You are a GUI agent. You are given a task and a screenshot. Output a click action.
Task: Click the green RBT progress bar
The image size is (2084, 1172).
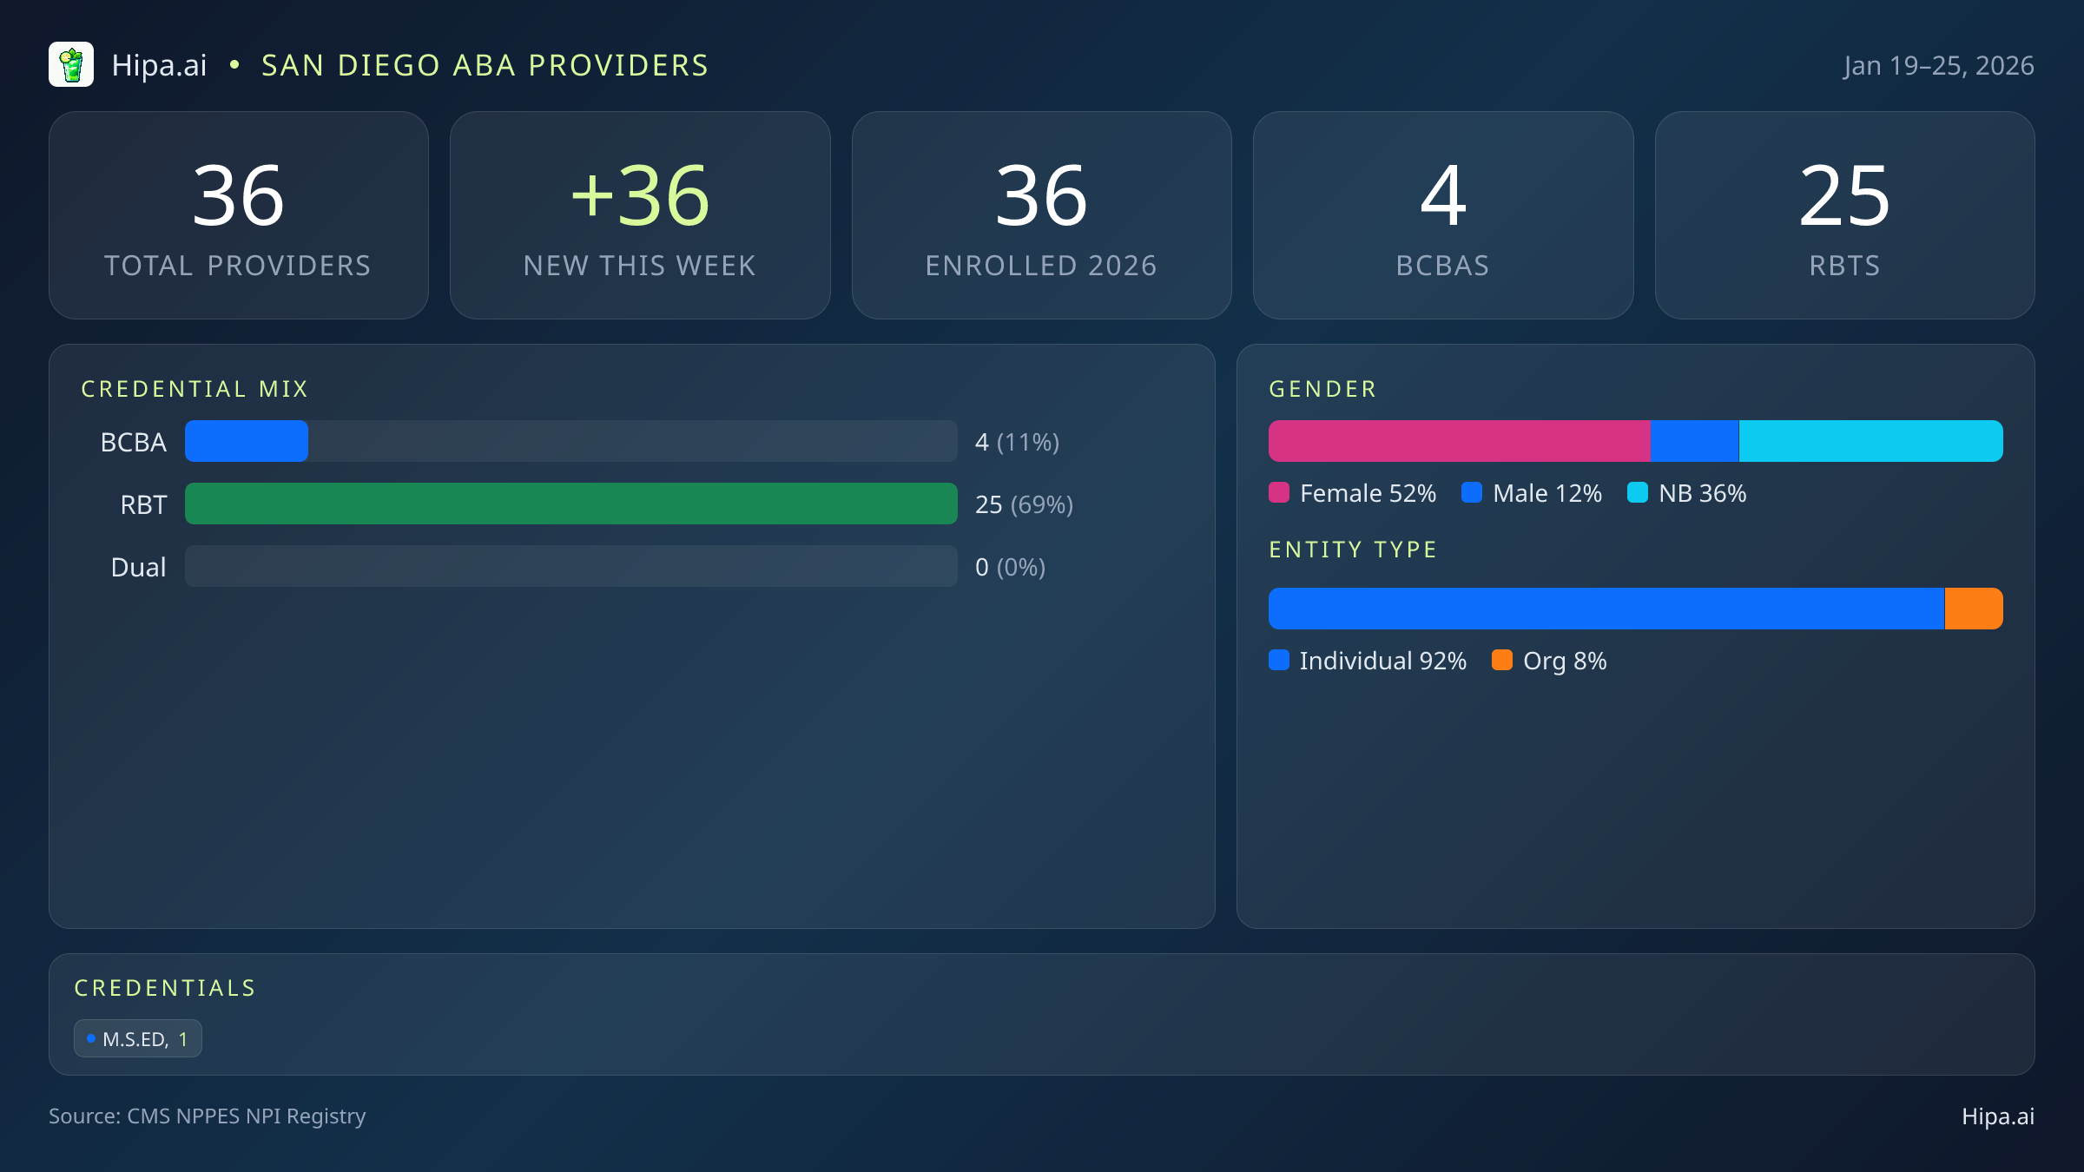(x=570, y=504)
